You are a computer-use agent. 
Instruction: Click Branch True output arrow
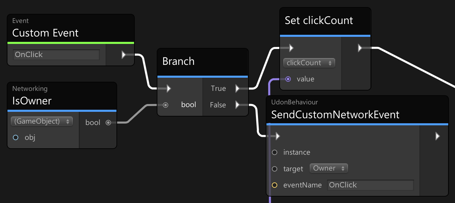click(x=238, y=88)
